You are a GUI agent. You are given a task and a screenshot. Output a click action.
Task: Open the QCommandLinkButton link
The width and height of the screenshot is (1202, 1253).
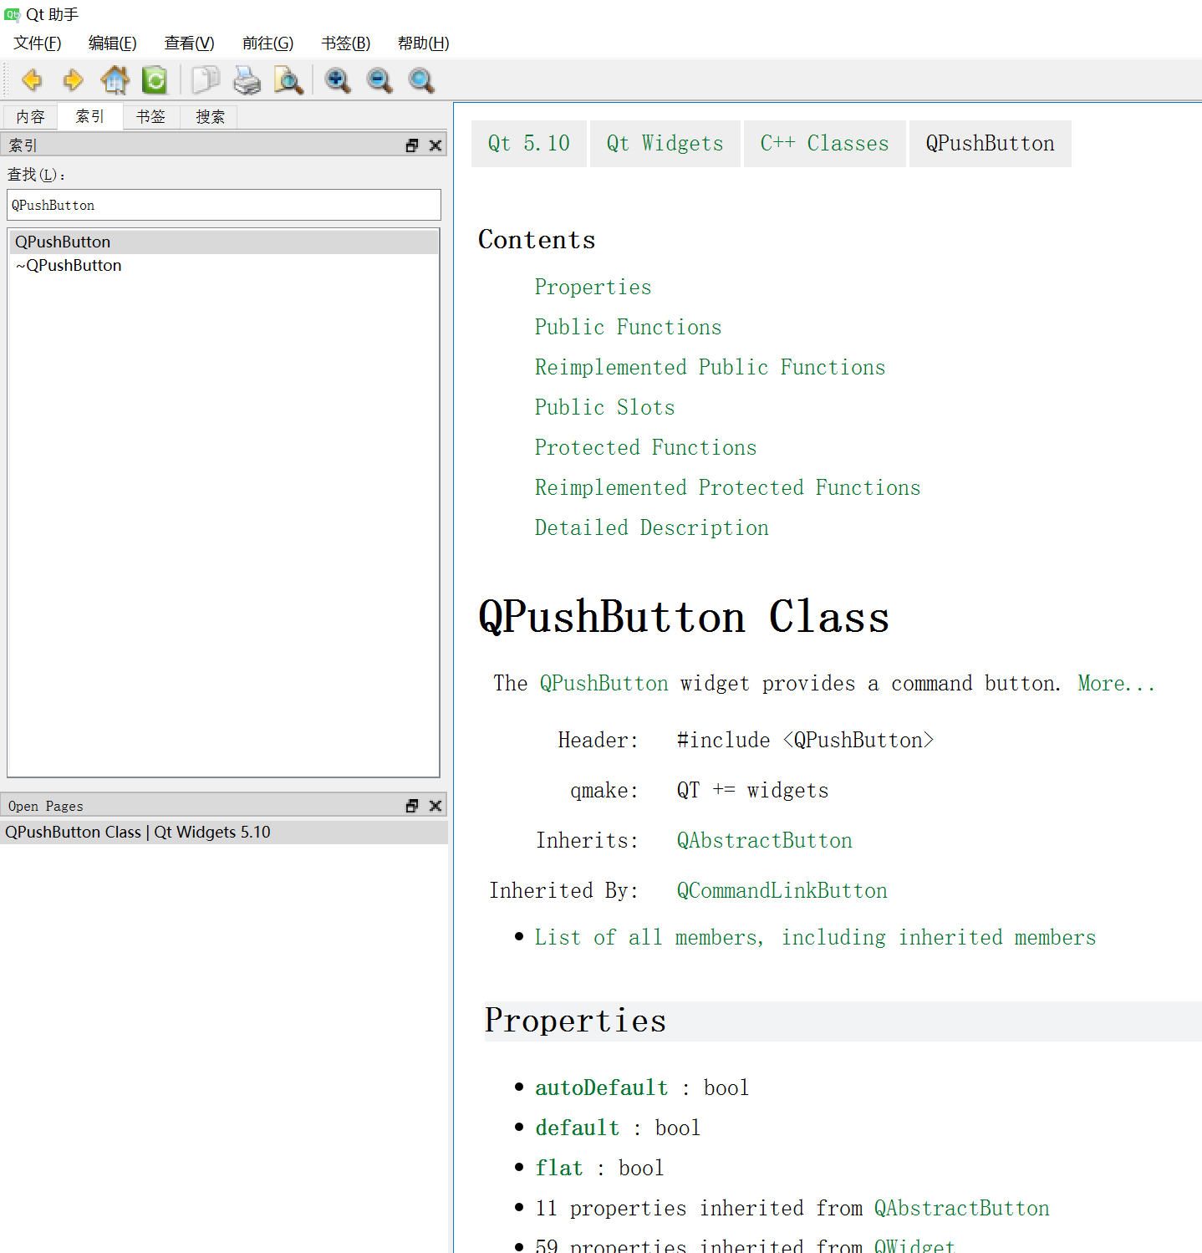[782, 890]
